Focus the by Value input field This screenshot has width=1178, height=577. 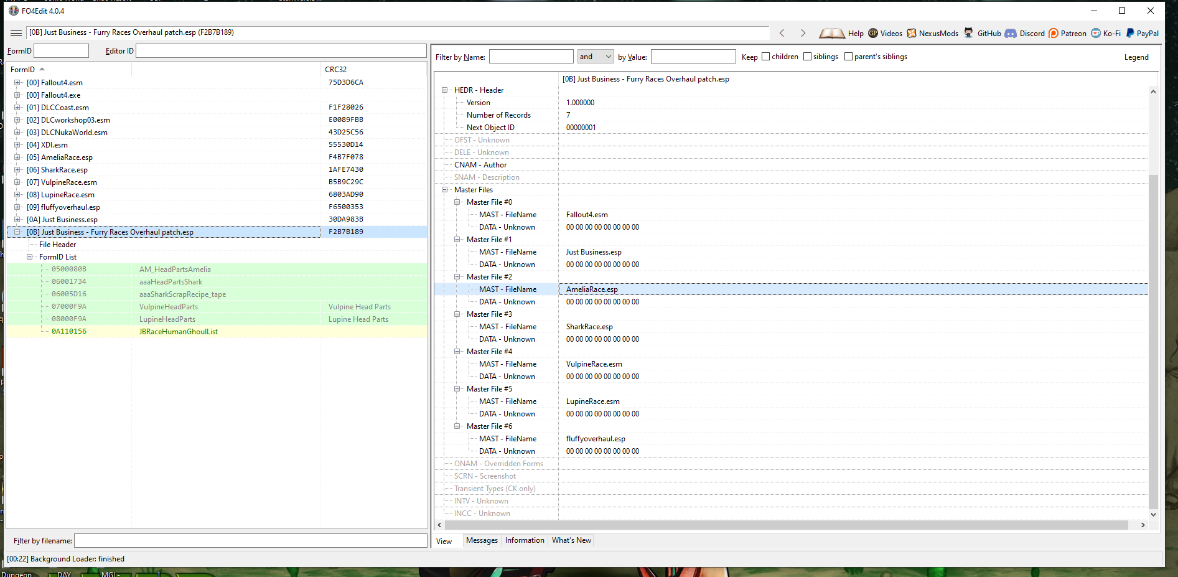pos(693,57)
